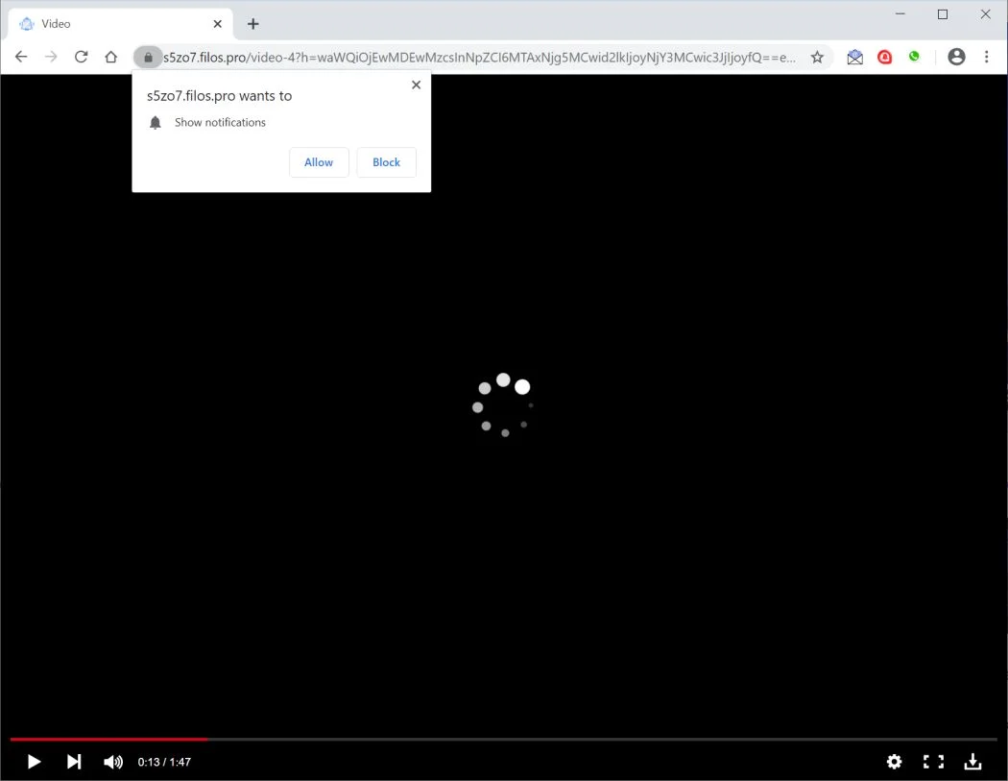This screenshot has width=1008, height=781.
Task: Mute the video volume
Action: click(x=113, y=762)
